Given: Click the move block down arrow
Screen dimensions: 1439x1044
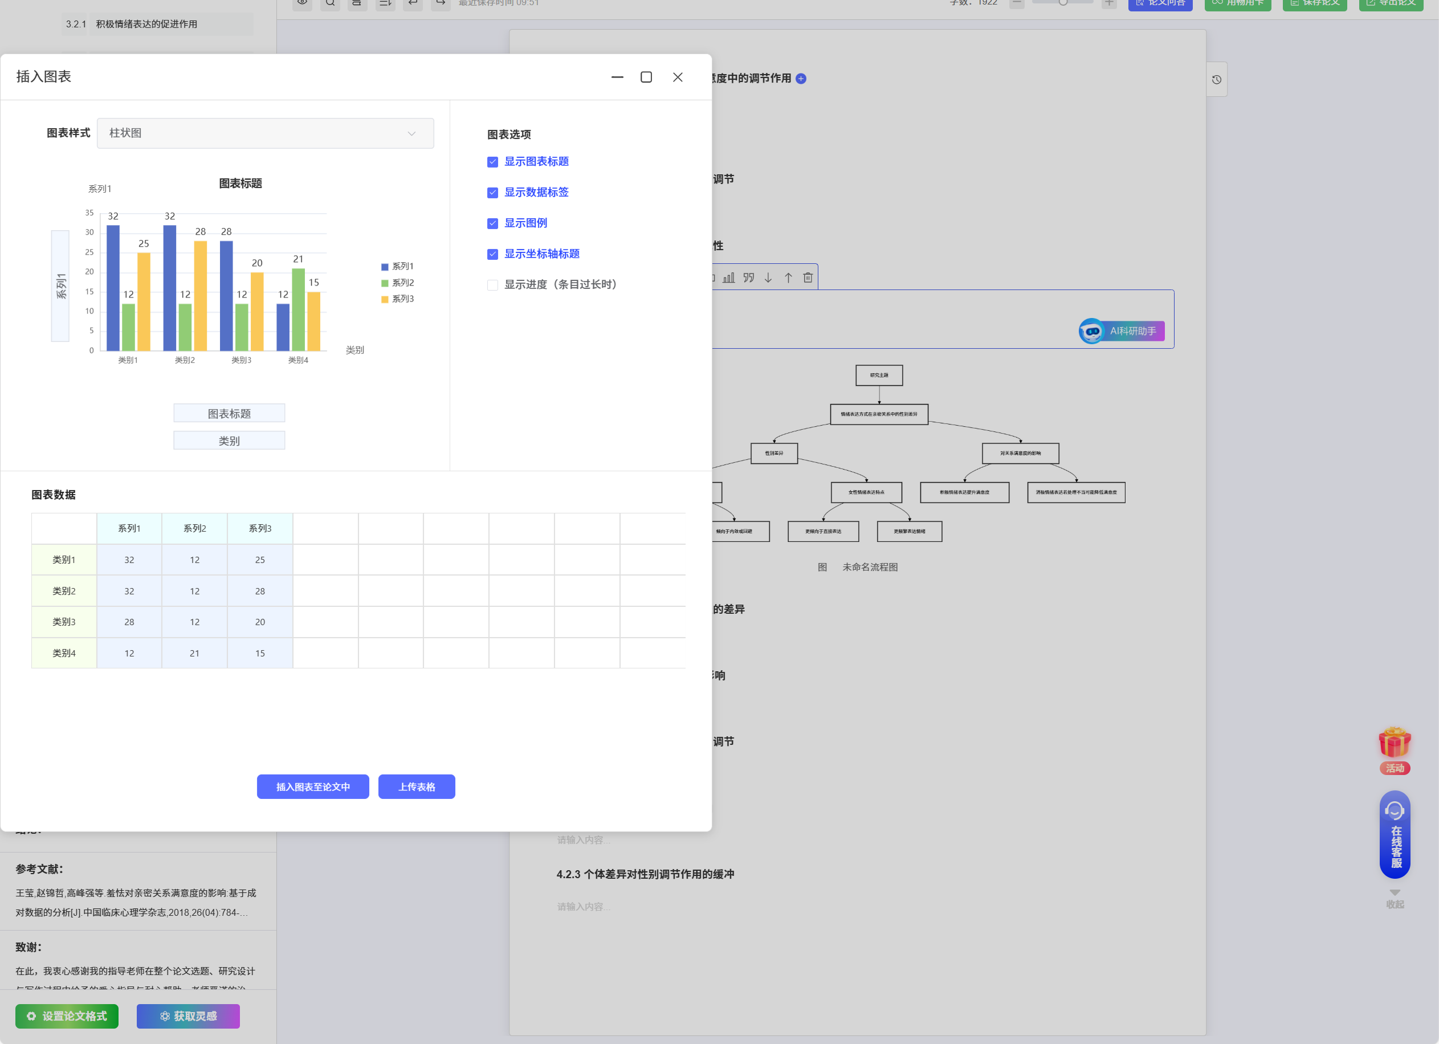Looking at the screenshot, I should coord(768,278).
